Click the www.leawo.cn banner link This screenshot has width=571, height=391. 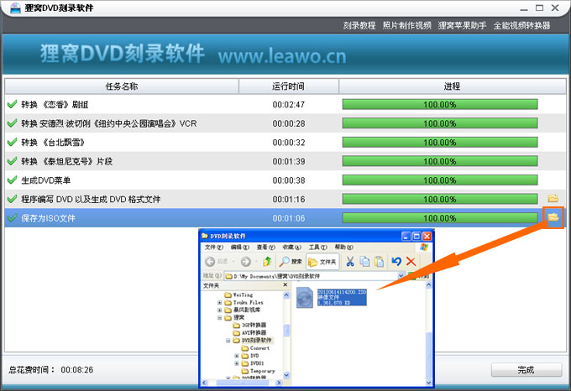point(282,56)
